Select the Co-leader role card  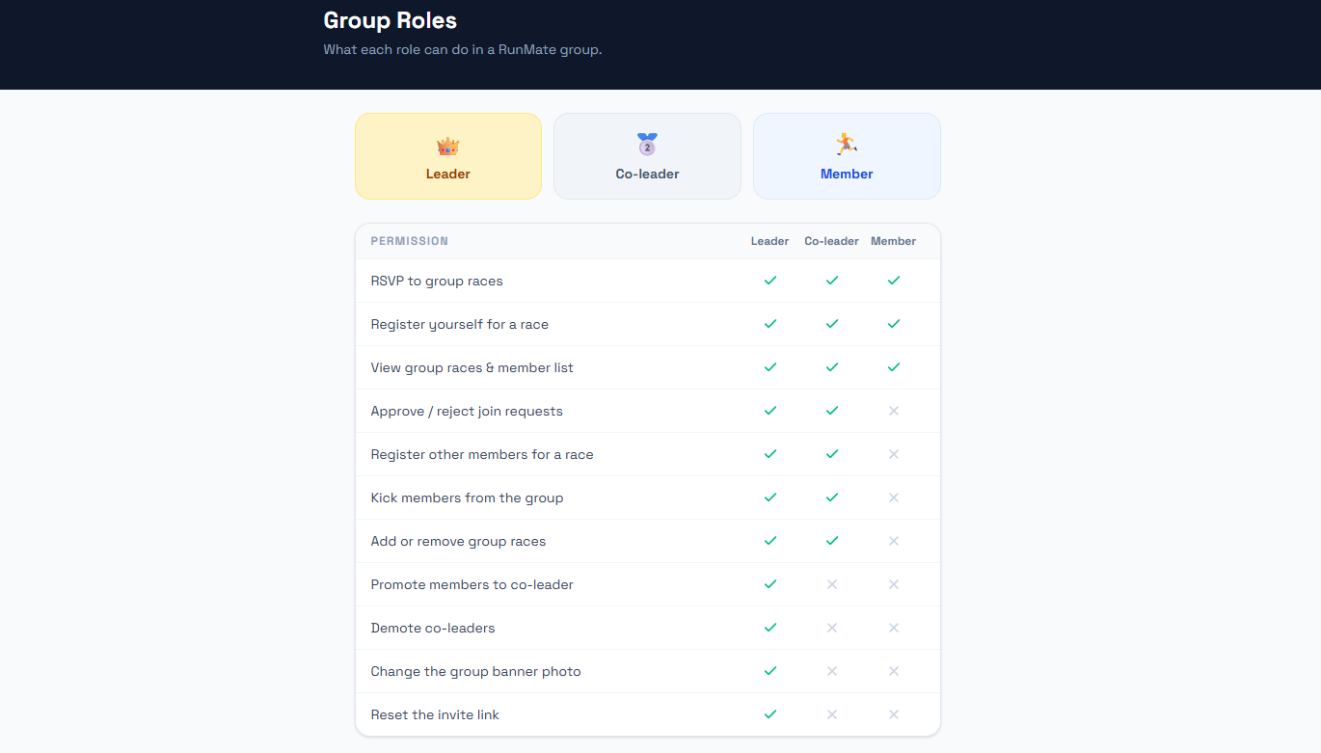[x=646, y=156]
